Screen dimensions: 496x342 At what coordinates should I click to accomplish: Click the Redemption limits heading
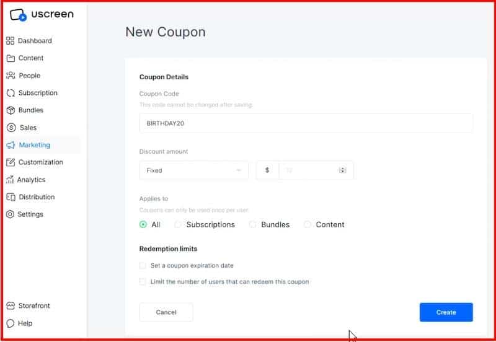(168, 249)
